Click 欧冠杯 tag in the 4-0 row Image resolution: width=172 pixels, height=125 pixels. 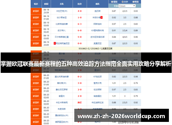(x=36, y=11)
